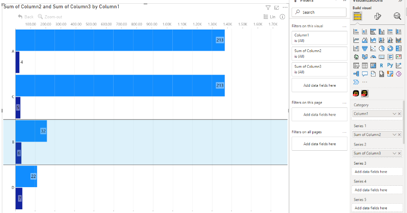Select the Map (globe) visual
The image size is (407, 213).
point(356,57)
